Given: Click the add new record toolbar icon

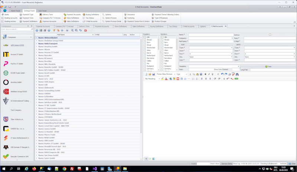Looking at the screenshot, I should tap(37, 30).
